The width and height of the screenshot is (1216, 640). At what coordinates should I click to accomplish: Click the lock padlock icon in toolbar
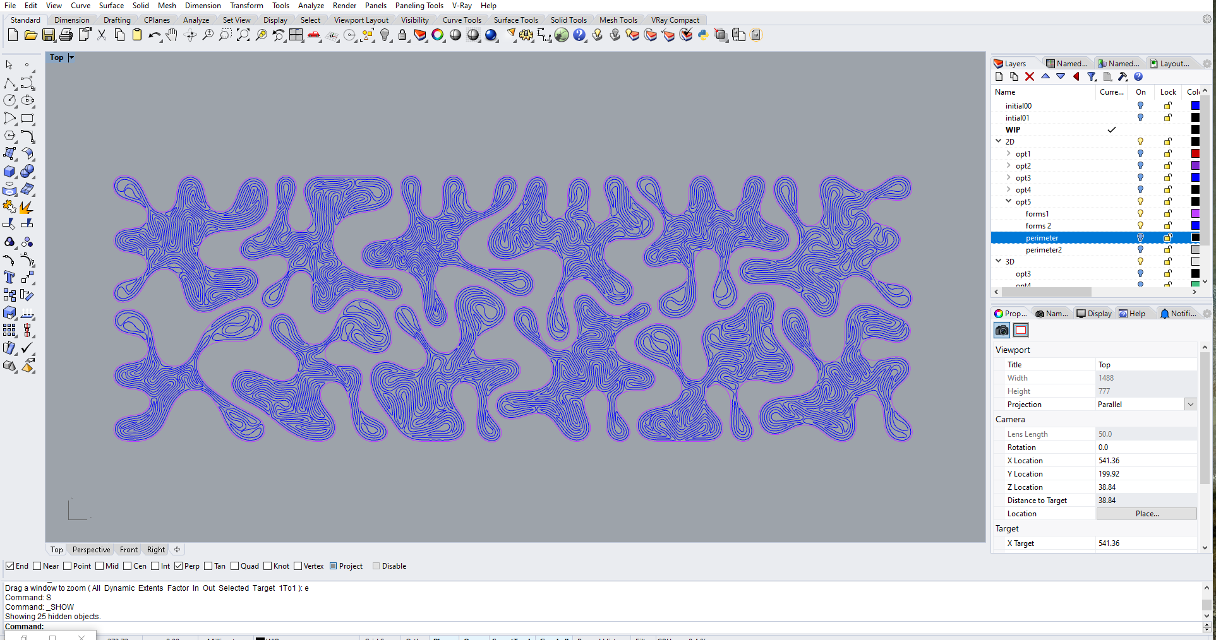(x=402, y=35)
